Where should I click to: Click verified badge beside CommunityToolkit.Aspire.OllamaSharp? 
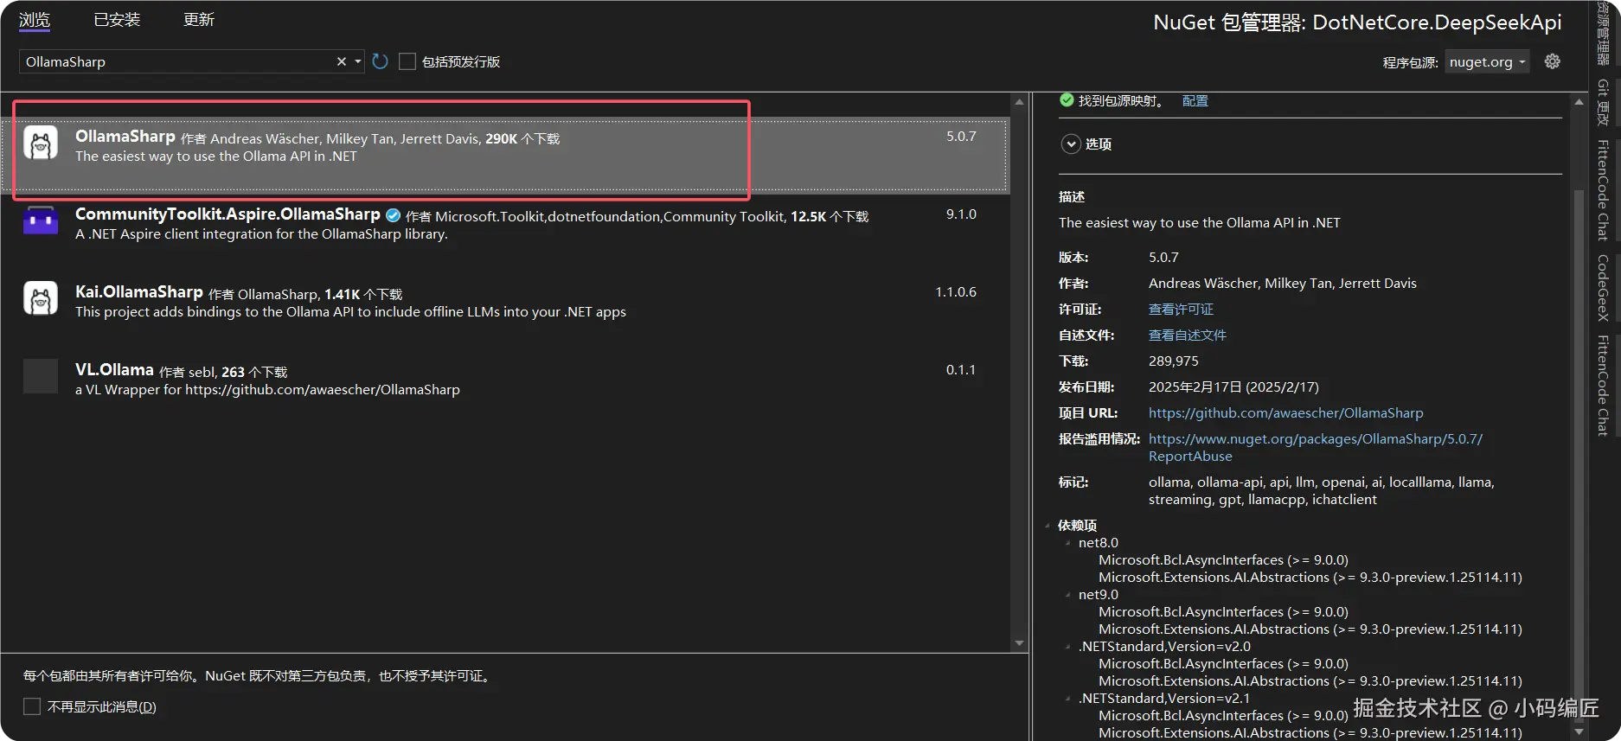point(393,215)
